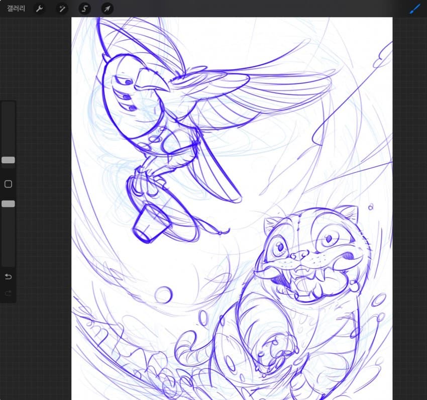
Task: Select the Brush tool
Action: pos(415,9)
